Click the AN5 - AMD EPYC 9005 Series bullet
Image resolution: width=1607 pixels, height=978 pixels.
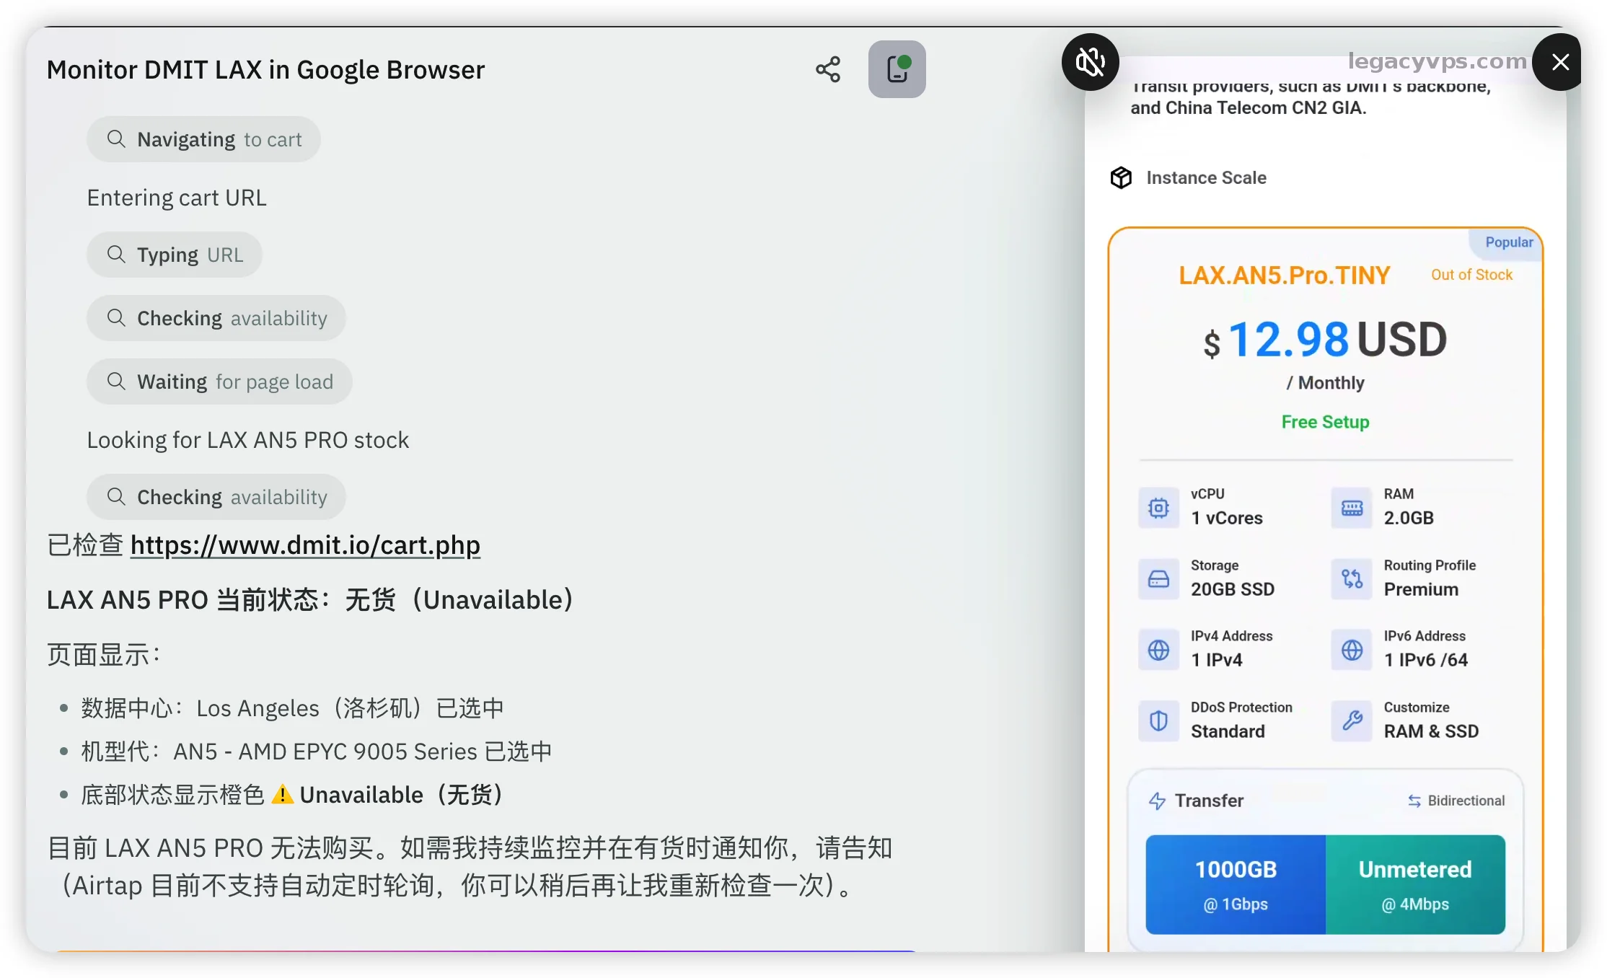[317, 752]
